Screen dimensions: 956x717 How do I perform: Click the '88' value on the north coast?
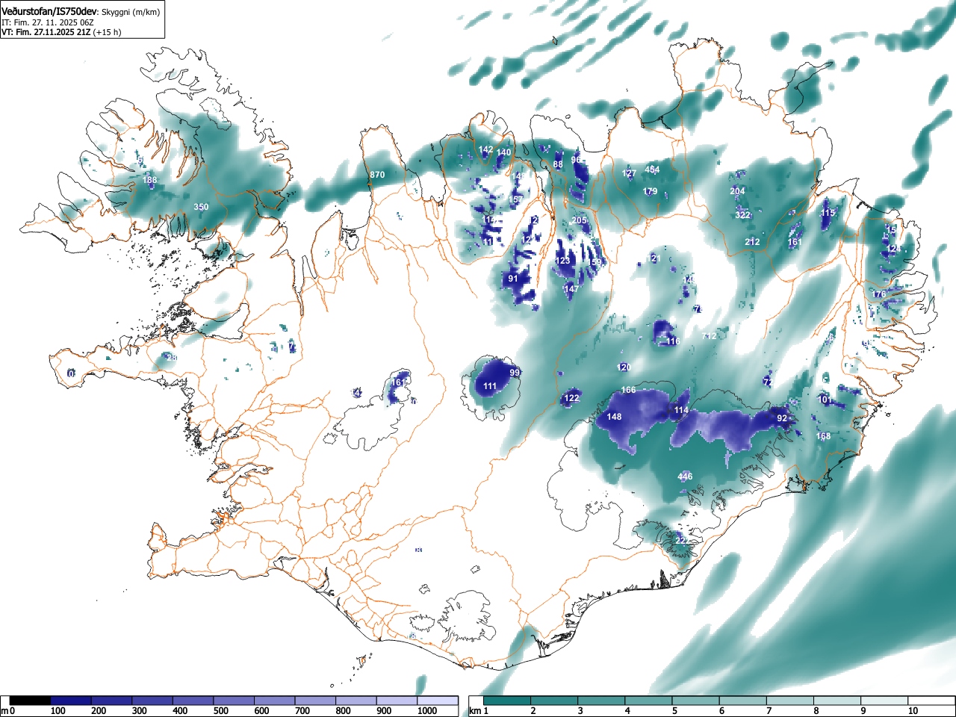point(558,164)
